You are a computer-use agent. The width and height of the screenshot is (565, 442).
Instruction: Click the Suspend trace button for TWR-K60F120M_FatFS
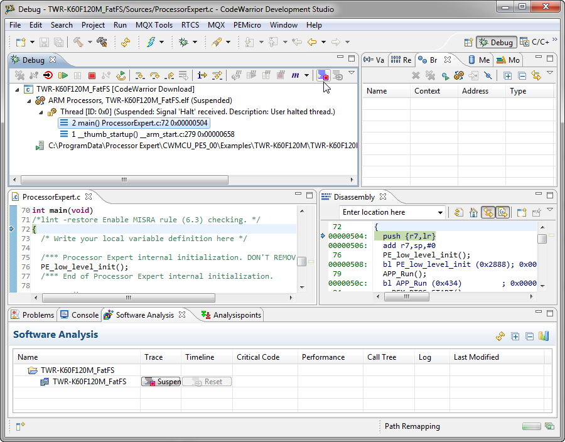coord(161,382)
